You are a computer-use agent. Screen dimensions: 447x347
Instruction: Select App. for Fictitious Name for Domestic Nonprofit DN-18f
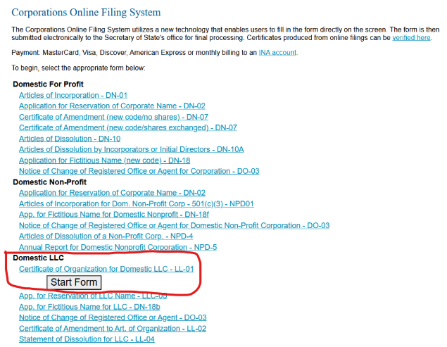pos(114,215)
